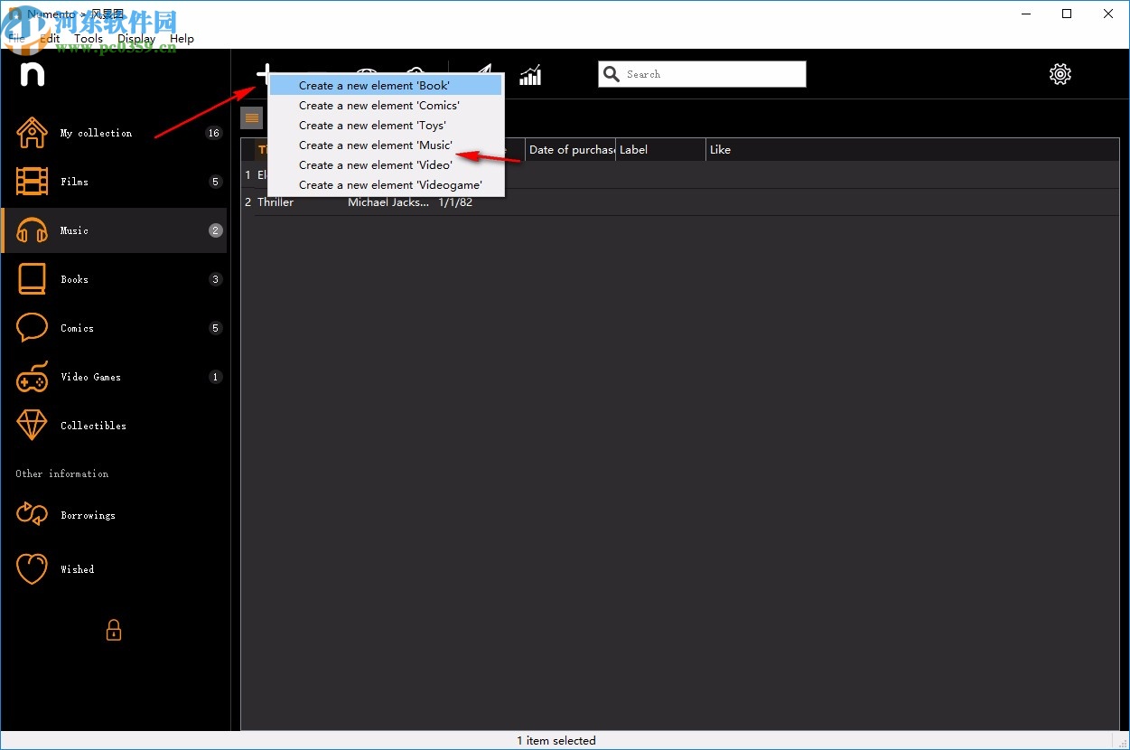Open the Help menu
Image resolution: width=1130 pixels, height=750 pixels.
point(182,39)
